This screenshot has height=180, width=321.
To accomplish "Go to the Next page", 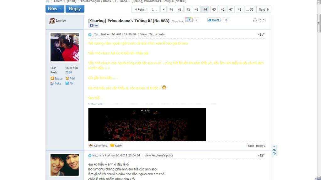I will tap(264, 9).
